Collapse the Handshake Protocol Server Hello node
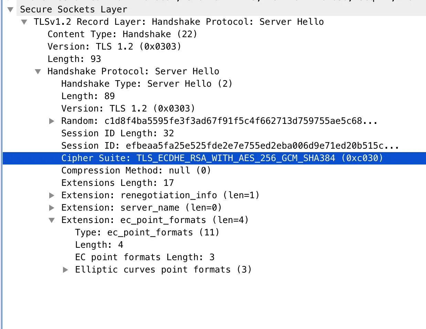The width and height of the screenshot is (426, 329). pyautogui.click(x=38, y=72)
